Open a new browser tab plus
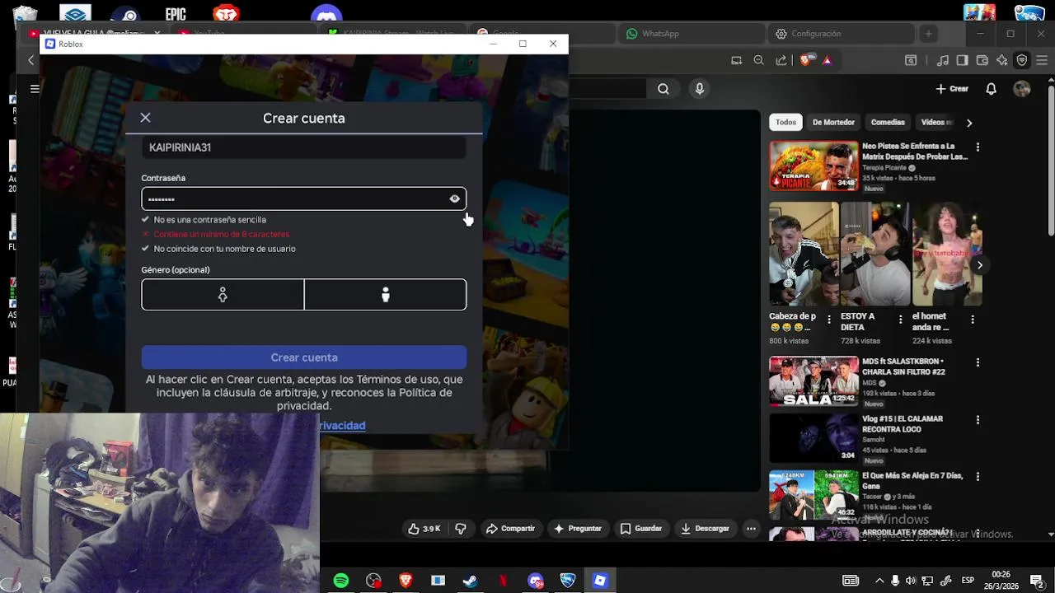Image resolution: width=1055 pixels, height=593 pixels. click(x=928, y=34)
